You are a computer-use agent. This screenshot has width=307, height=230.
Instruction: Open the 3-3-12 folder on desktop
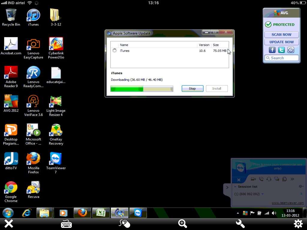(x=56, y=17)
